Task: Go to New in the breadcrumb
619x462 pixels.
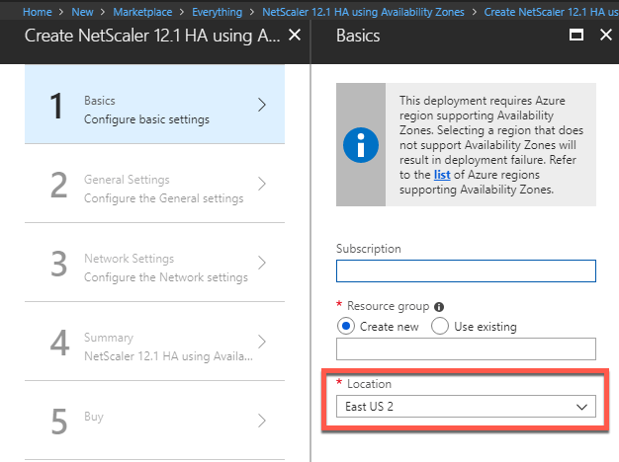Action: [x=82, y=12]
